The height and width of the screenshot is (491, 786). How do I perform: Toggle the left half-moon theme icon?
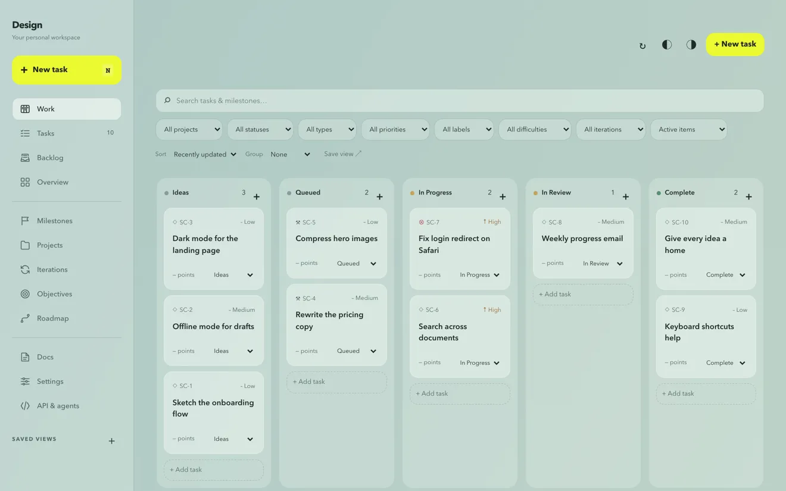pos(667,45)
